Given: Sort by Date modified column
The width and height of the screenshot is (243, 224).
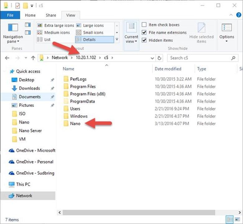Looking at the screenshot, I should [168, 69].
